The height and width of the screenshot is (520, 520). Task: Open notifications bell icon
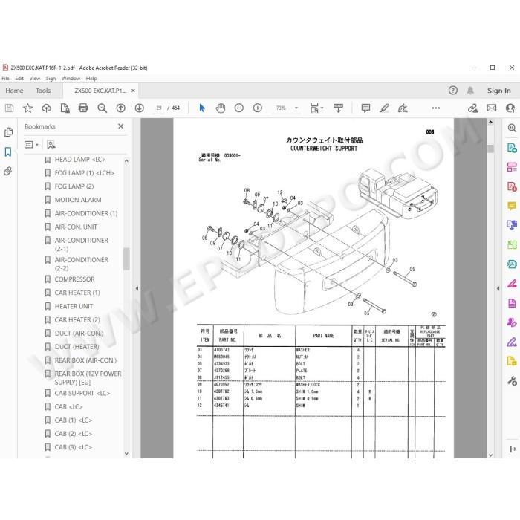[470, 91]
